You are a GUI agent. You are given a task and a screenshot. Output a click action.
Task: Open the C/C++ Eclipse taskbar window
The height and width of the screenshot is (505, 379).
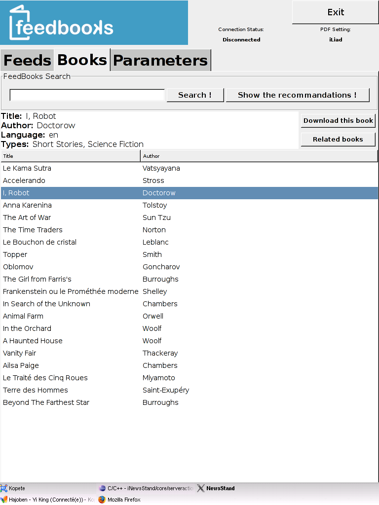[x=146, y=488]
